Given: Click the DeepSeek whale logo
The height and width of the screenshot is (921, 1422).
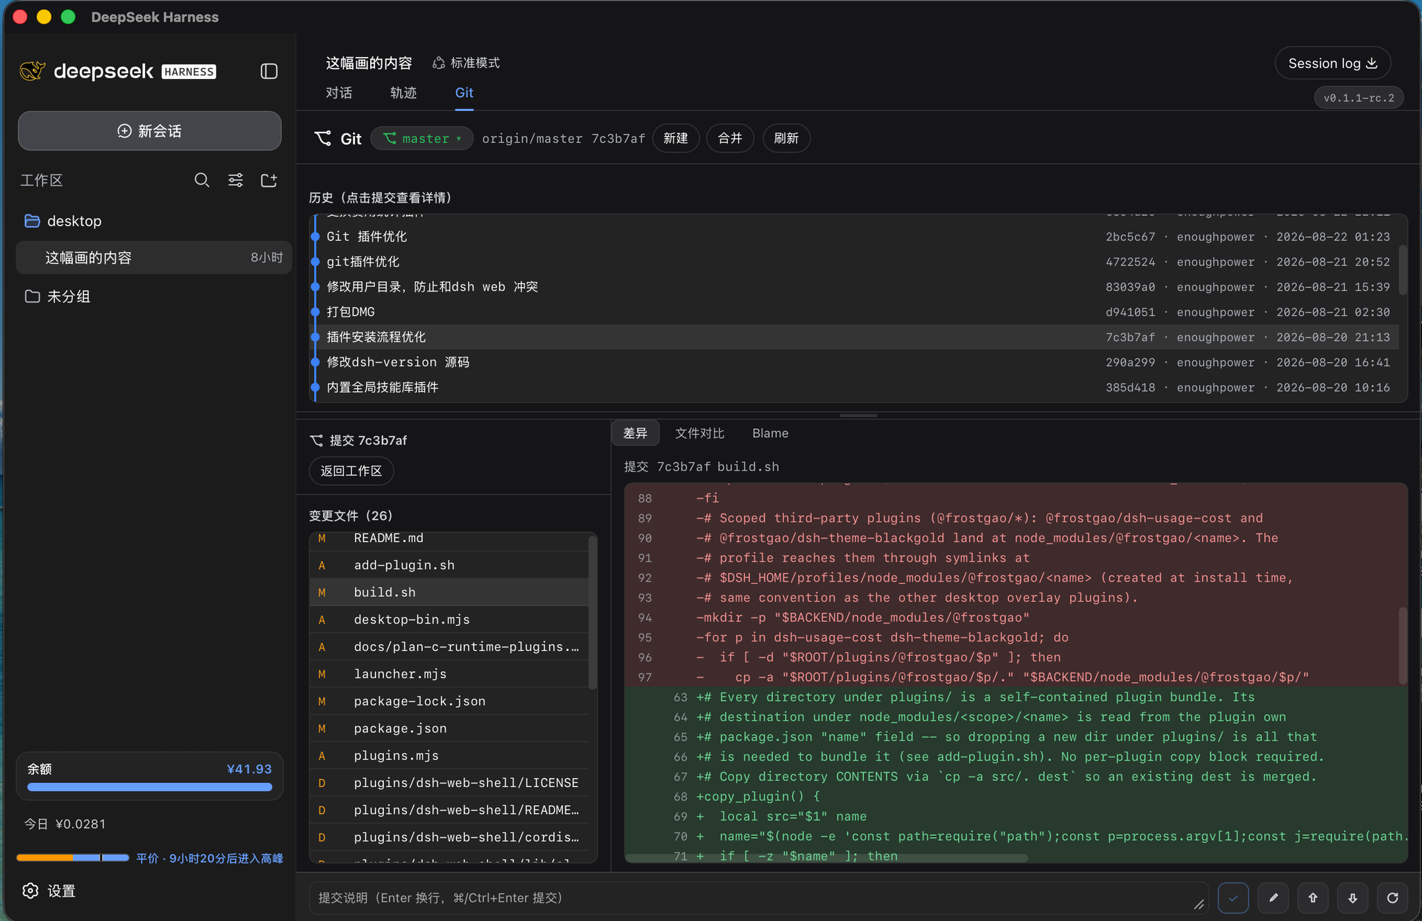Looking at the screenshot, I should point(32,71).
